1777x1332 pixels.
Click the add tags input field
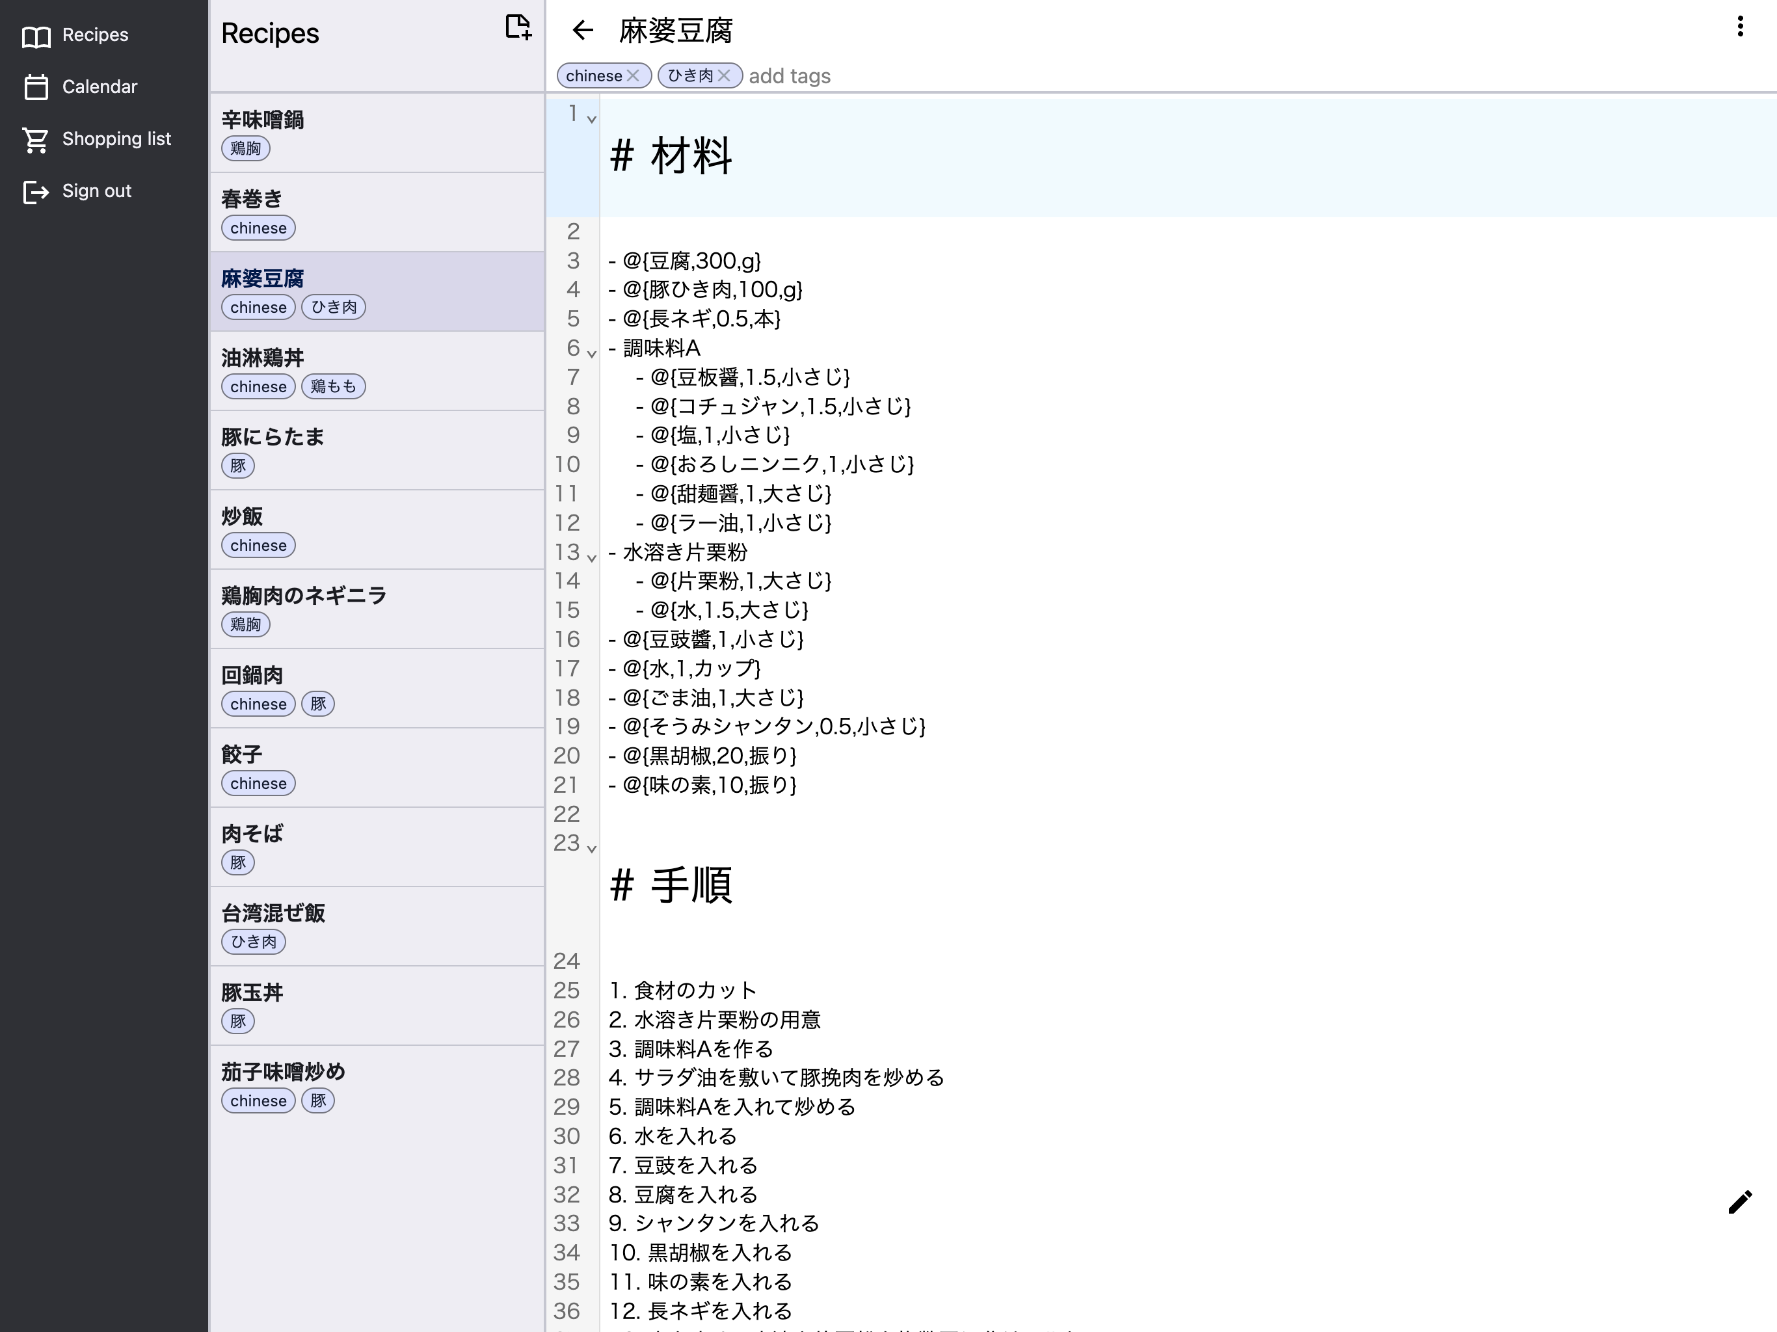790,76
